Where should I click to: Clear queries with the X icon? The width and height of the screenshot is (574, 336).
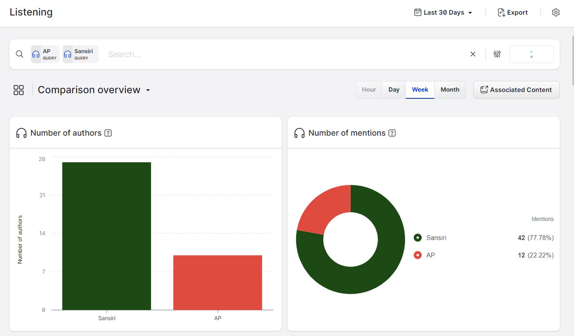click(x=473, y=54)
